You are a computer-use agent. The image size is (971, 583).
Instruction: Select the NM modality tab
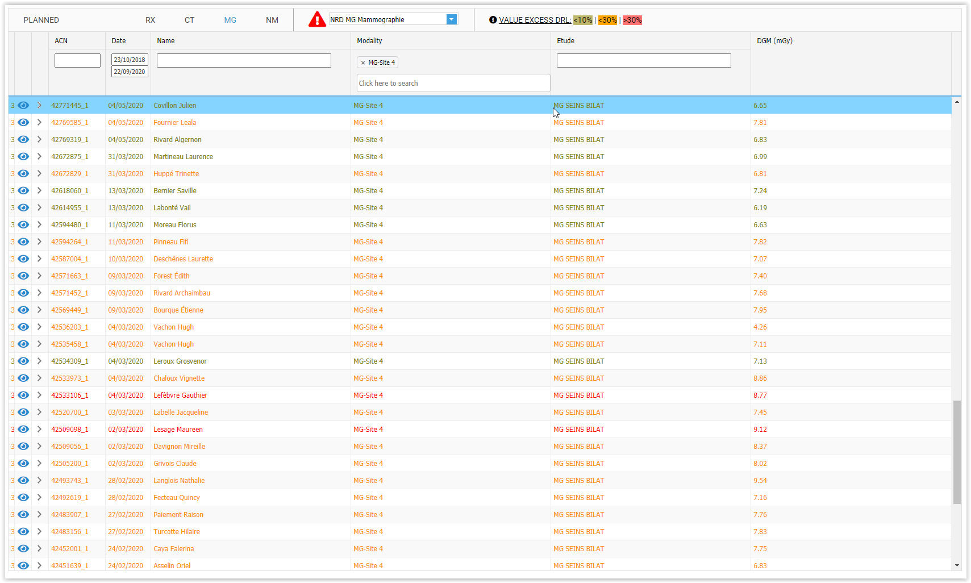tap(272, 20)
